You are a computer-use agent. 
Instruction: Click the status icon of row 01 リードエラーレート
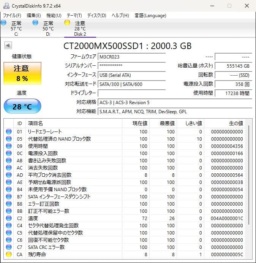[x=9, y=131]
